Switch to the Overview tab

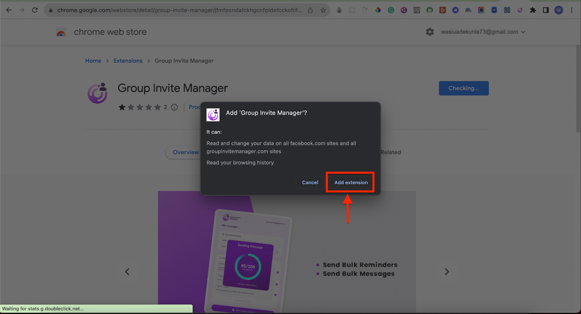(186, 152)
